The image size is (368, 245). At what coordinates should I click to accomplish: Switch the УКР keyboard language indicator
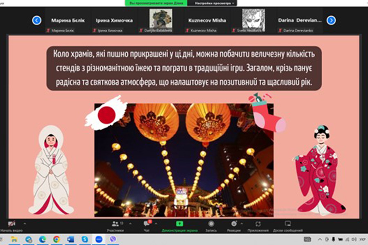pyautogui.click(x=362, y=239)
